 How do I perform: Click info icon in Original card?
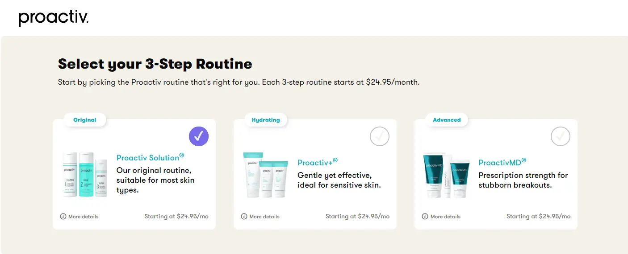[63, 217]
